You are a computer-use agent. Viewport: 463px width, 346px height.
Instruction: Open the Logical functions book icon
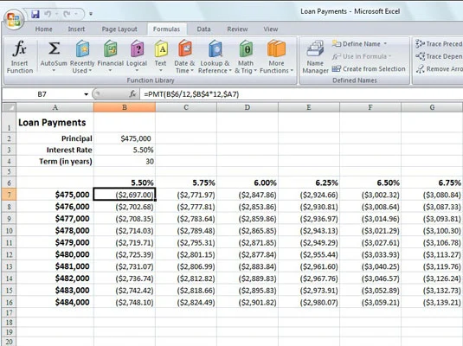(137, 48)
